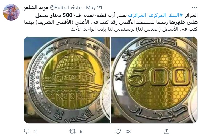This screenshot has height=139, width=200.
Task: Click the like count 38
Action: point(128,132)
